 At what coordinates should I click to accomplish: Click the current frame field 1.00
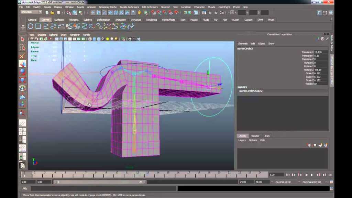pos(276,175)
